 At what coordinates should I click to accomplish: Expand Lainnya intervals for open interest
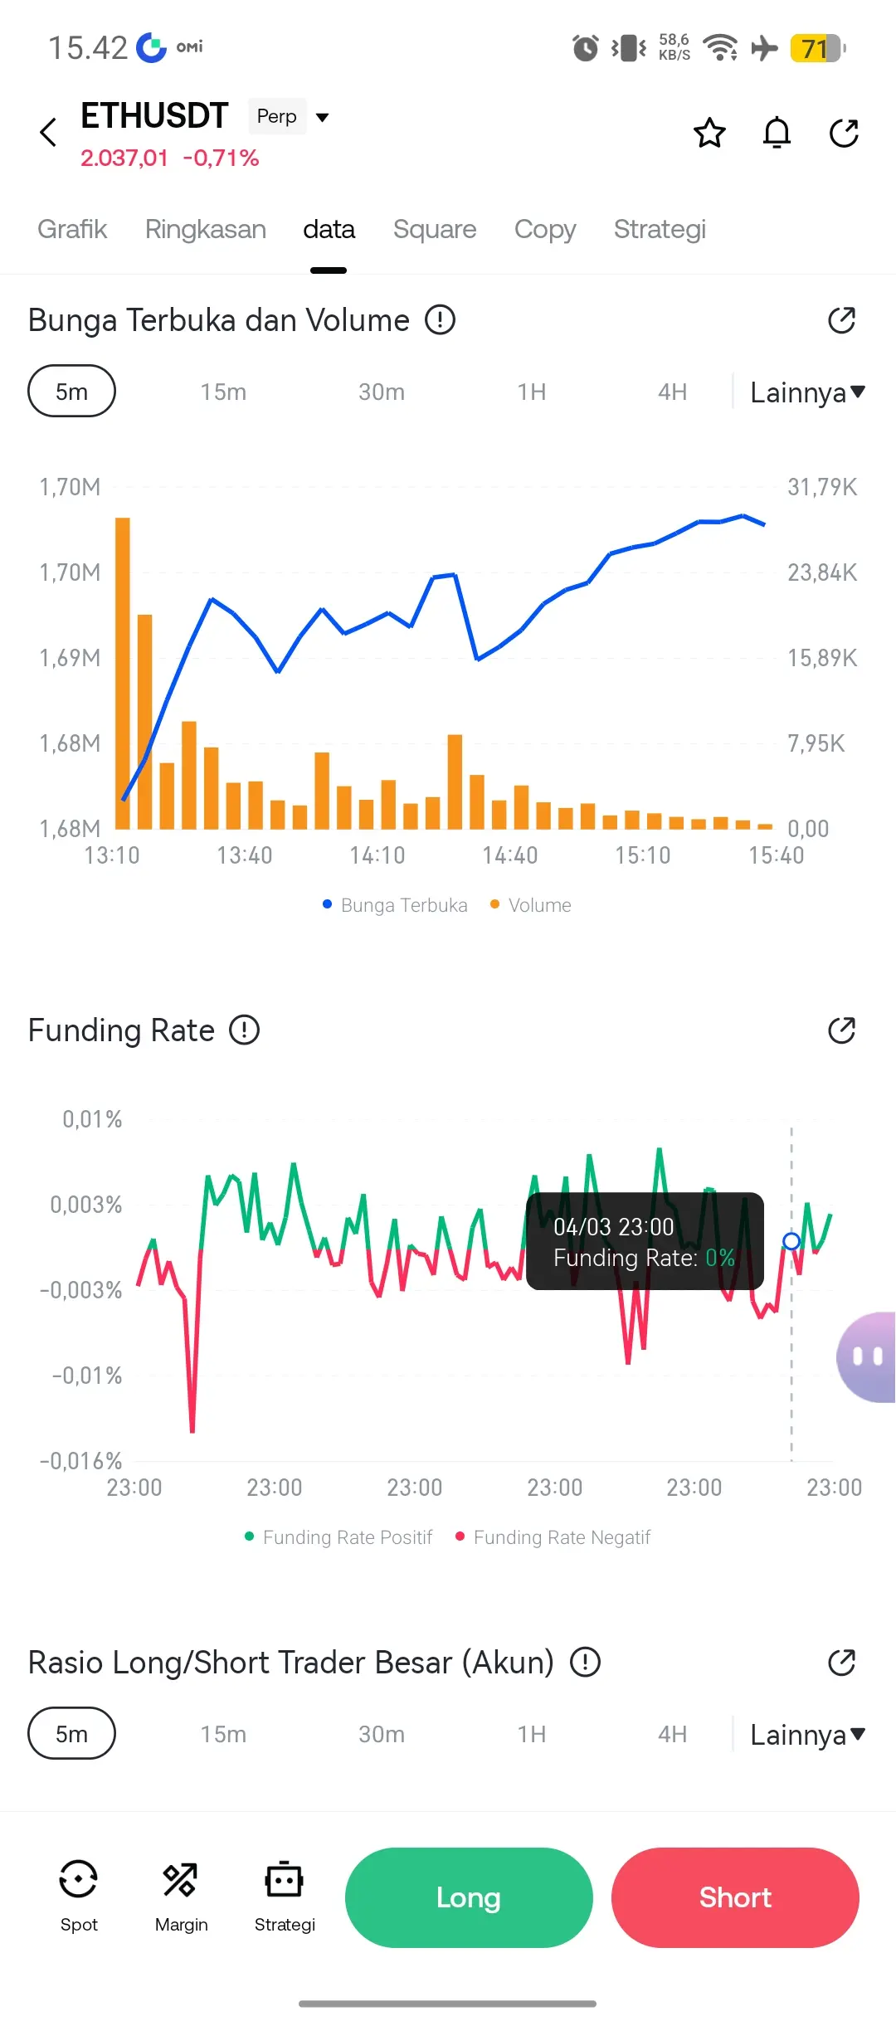tap(806, 392)
